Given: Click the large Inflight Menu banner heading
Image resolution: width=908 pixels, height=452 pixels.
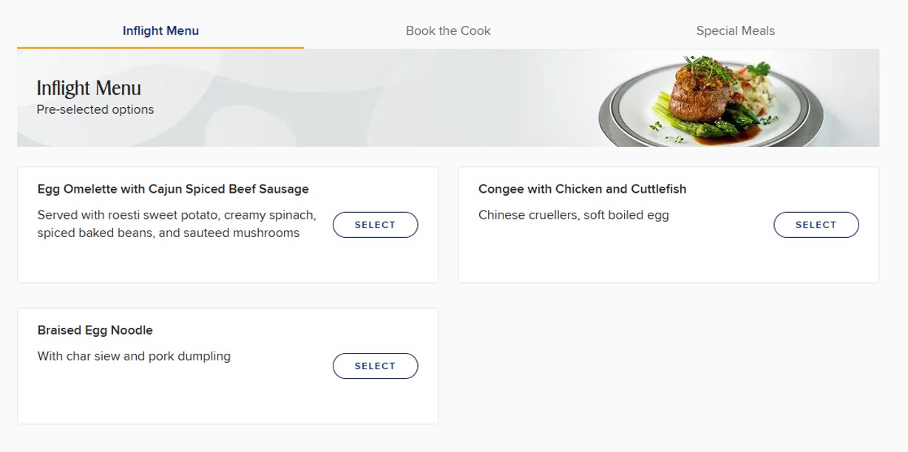Looking at the screenshot, I should (89, 89).
